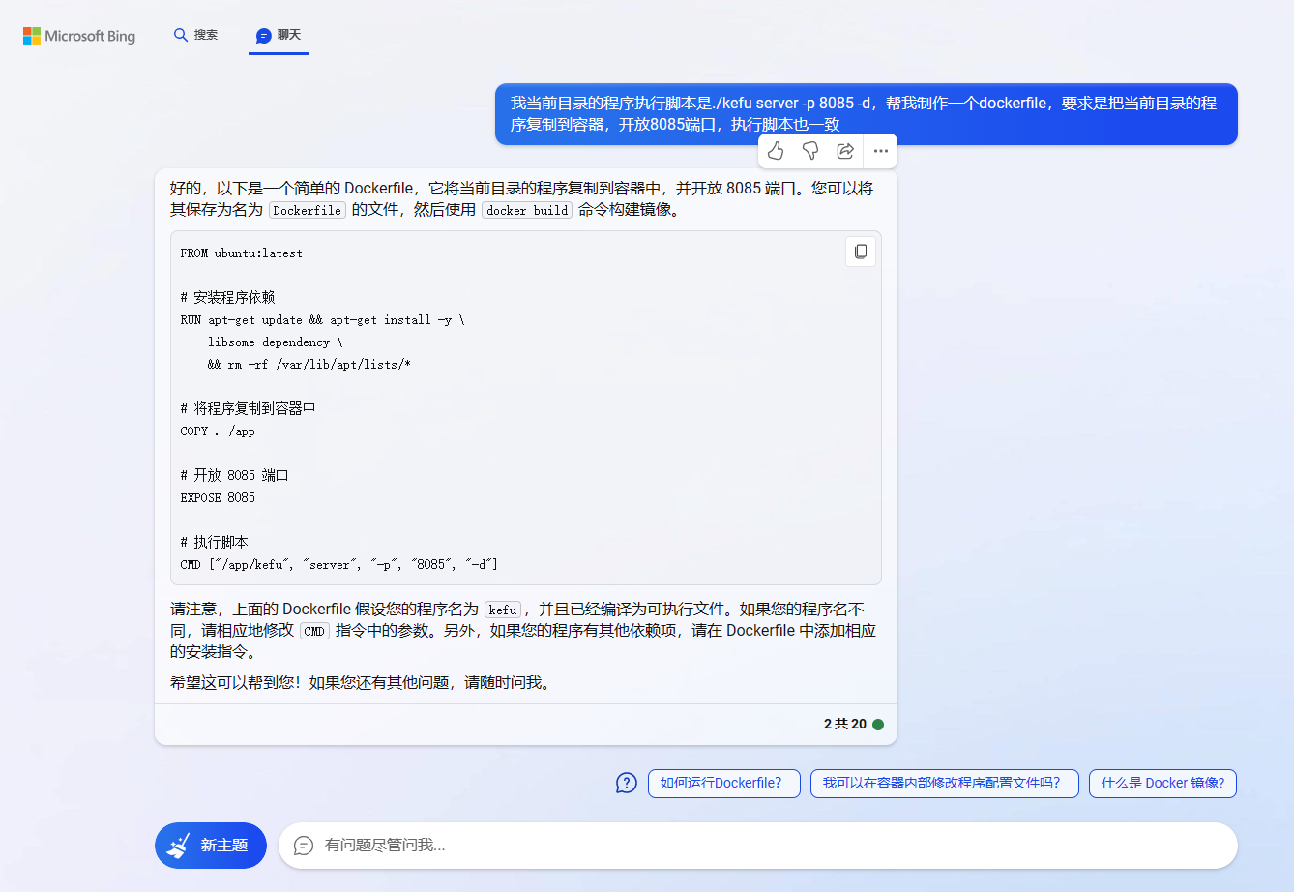Switch to the 搜索 tab
The image size is (1294, 892).
pos(195,35)
